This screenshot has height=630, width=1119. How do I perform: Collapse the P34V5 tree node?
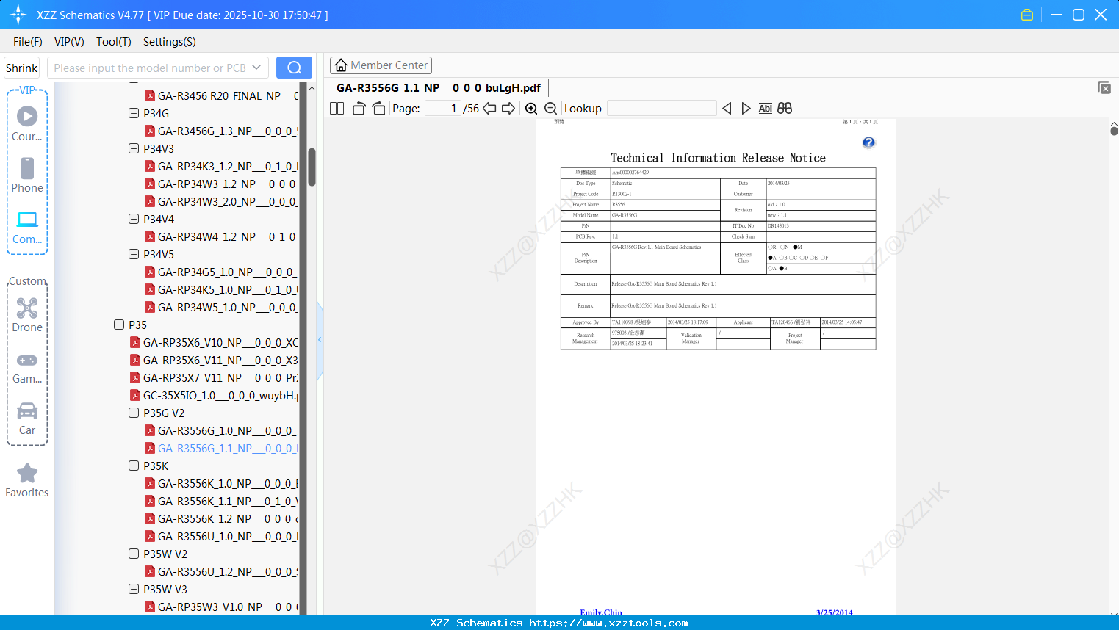(134, 255)
